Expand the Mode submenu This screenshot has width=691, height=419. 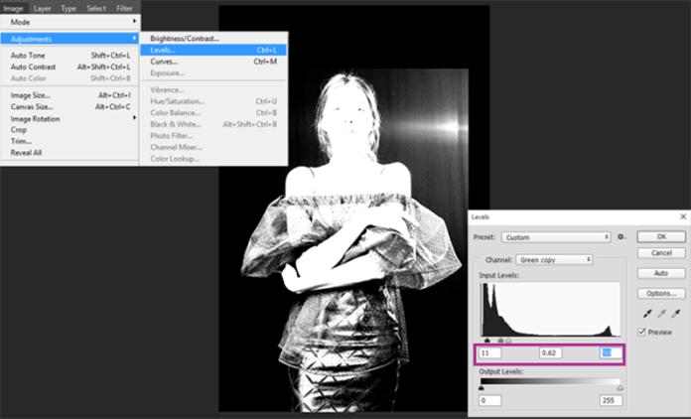coord(71,22)
